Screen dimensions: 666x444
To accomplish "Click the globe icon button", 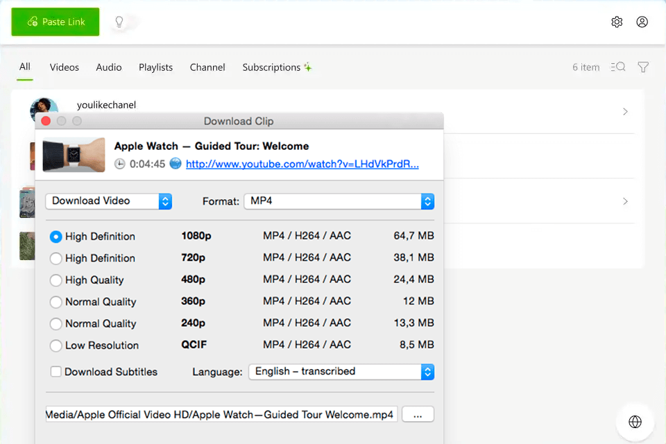I will 635,422.
